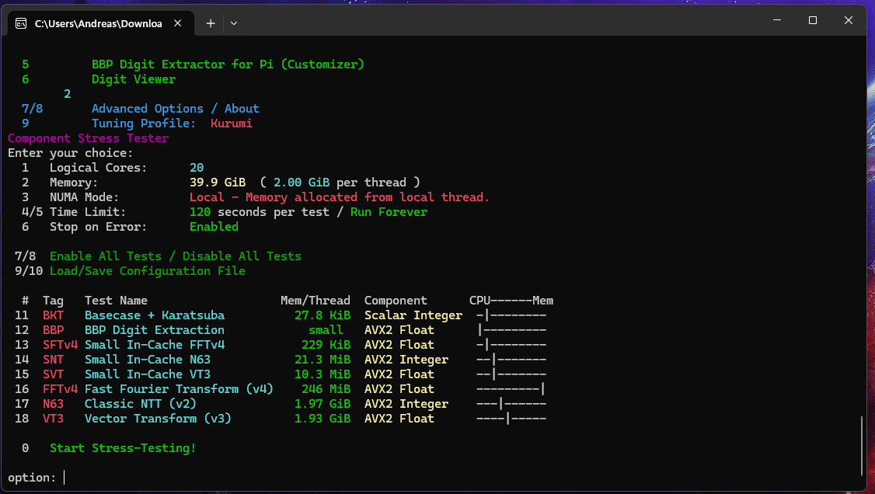Click the 'SVT' tag

(53, 374)
